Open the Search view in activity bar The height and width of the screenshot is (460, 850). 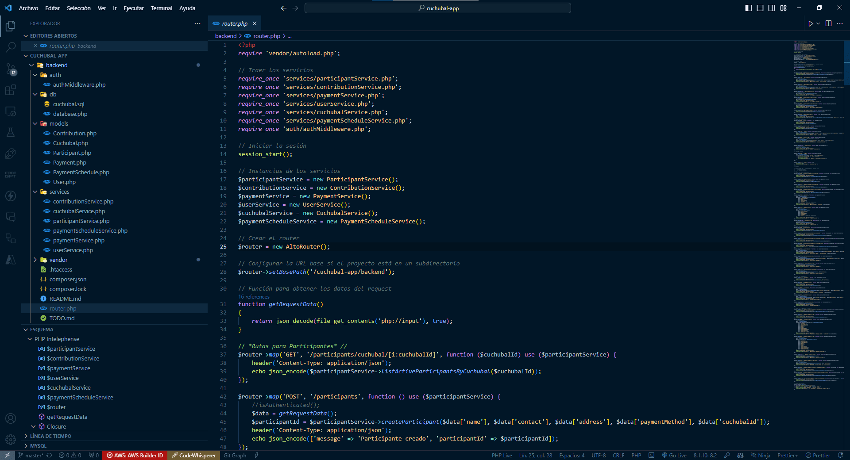[x=11, y=47]
